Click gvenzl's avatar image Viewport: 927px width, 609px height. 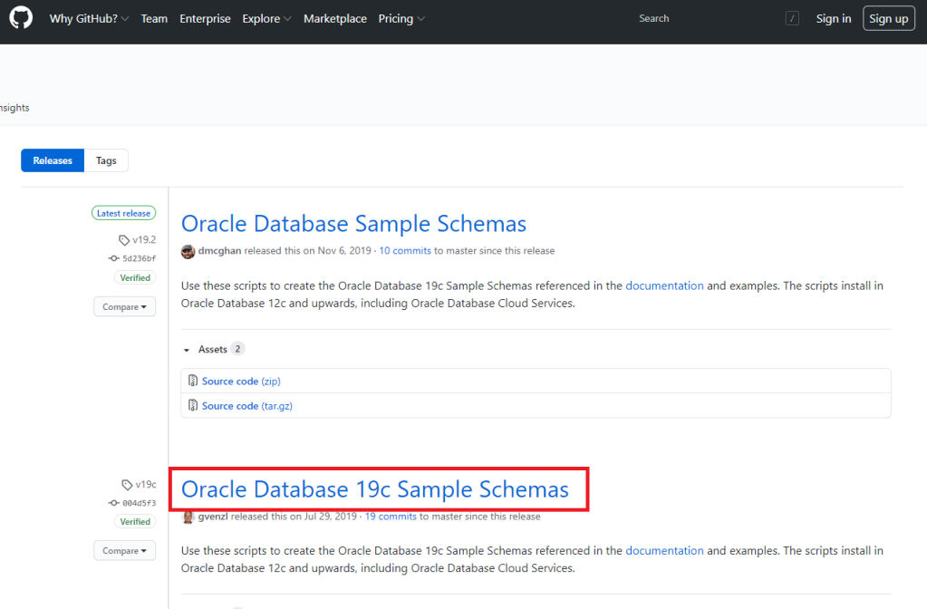pyautogui.click(x=188, y=517)
